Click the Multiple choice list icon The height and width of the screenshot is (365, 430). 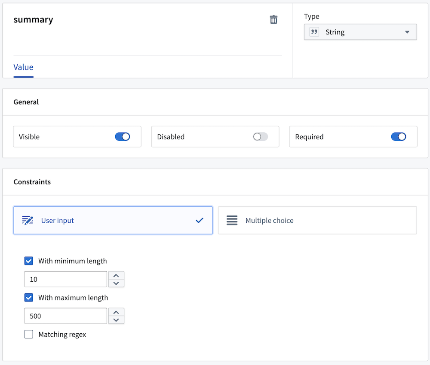pos(232,221)
